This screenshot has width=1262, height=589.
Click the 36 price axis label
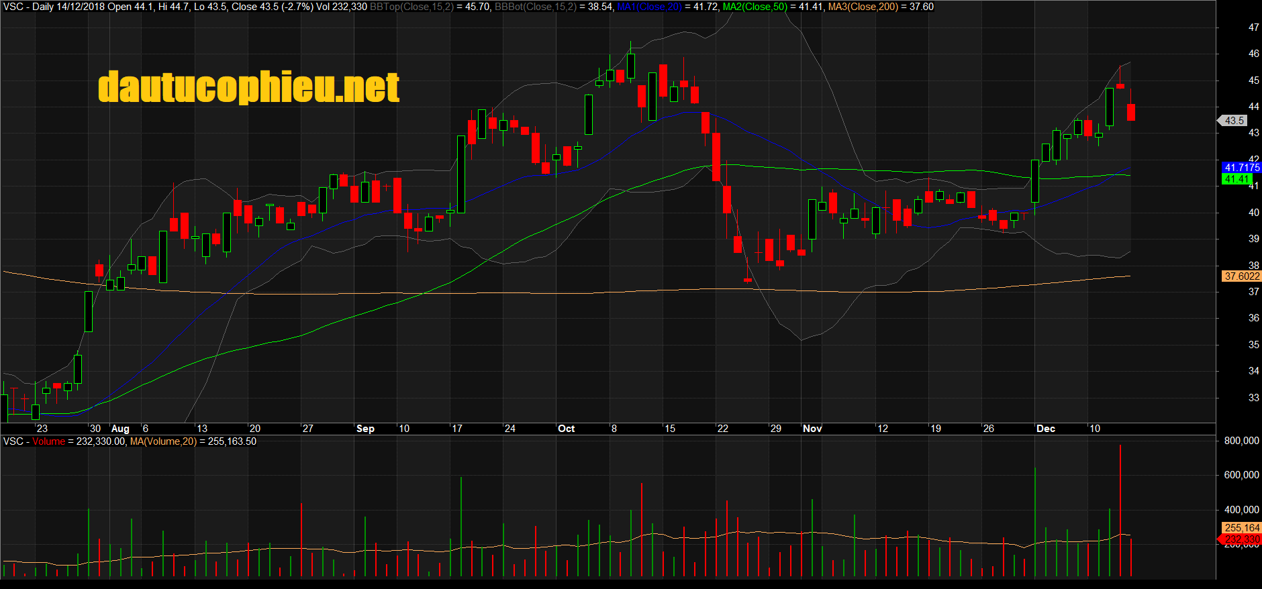click(1253, 318)
